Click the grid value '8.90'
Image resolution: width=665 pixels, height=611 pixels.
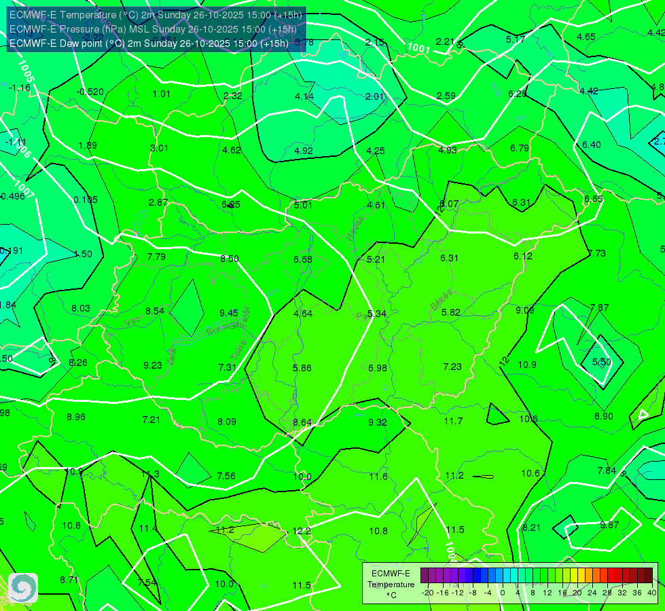(603, 416)
